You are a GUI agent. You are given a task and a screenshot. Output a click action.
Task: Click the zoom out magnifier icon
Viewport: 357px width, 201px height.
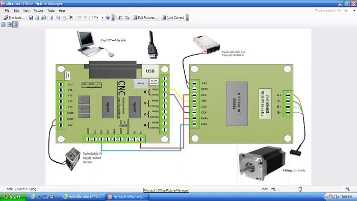pyautogui.click(x=273, y=189)
